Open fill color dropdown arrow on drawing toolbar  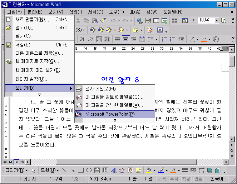coord(154,170)
